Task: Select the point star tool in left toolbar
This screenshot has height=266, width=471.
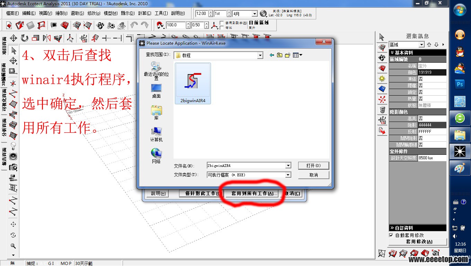Action: (13, 83)
